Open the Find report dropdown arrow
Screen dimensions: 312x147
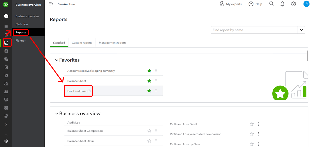coord(301,30)
